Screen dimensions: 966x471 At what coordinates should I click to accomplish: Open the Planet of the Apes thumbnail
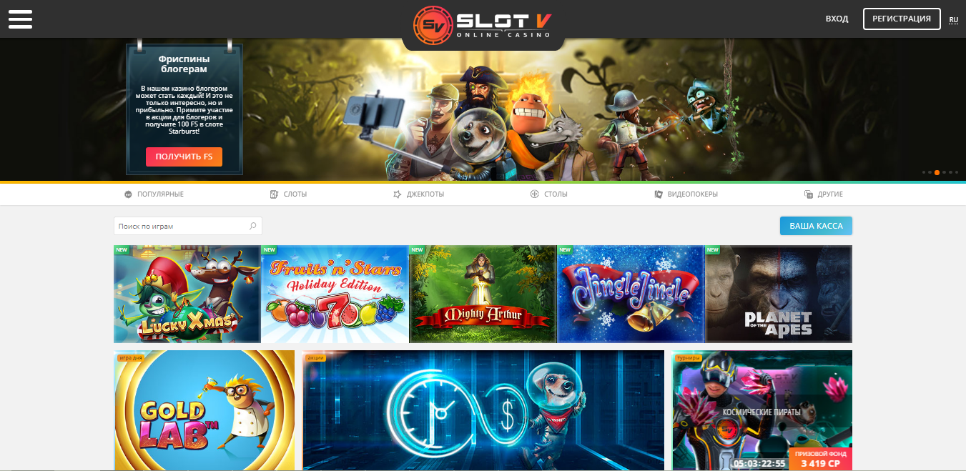779,294
